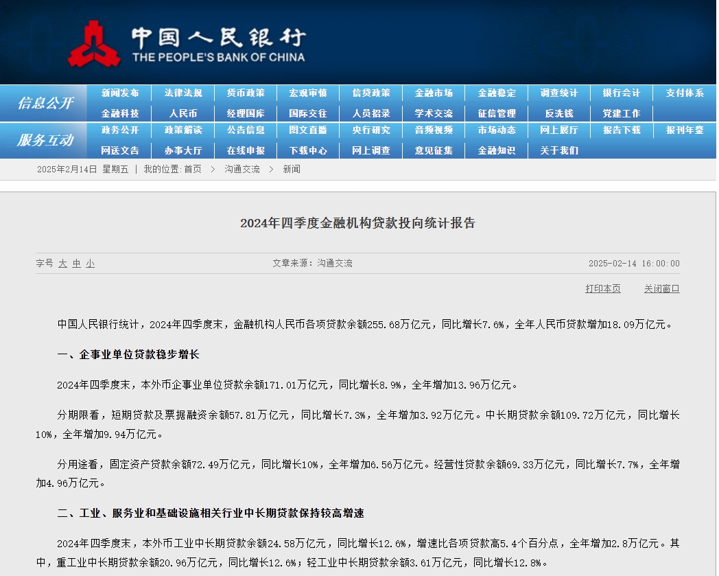Click the People's Bank of China red logo
Image resolution: width=719 pixels, height=576 pixels.
[x=94, y=44]
